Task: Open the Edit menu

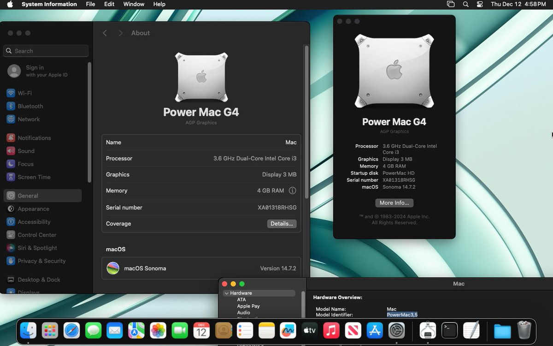Action: 109,4
